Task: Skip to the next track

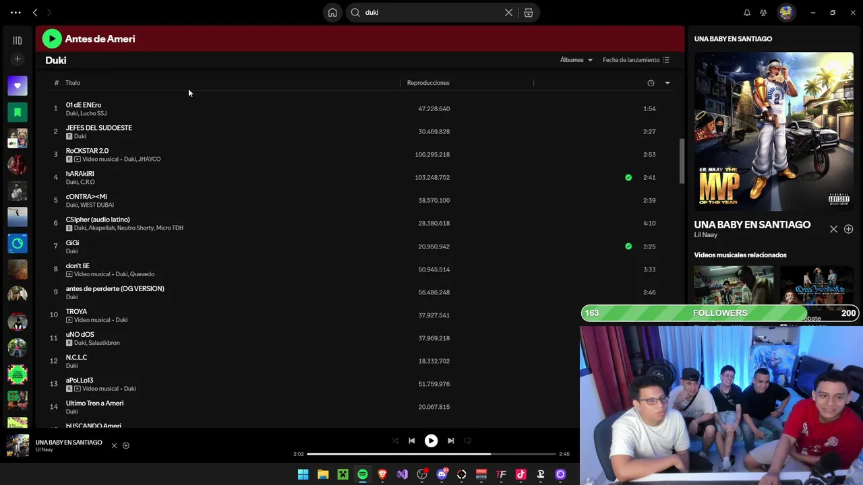Action: (x=450, y=441)
